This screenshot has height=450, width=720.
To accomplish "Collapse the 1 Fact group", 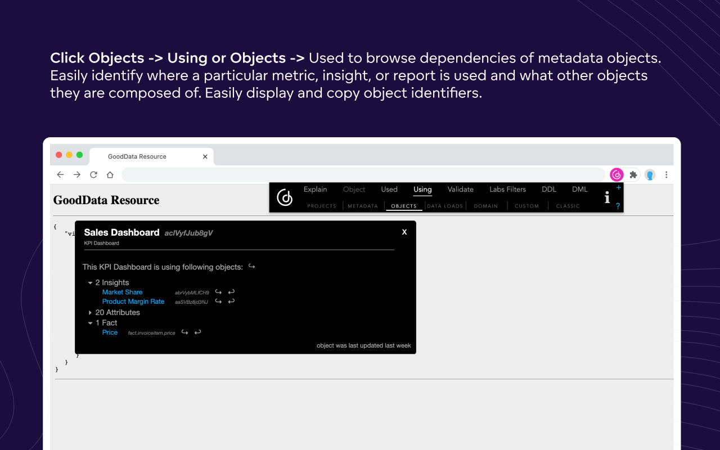I will (91, 323).
